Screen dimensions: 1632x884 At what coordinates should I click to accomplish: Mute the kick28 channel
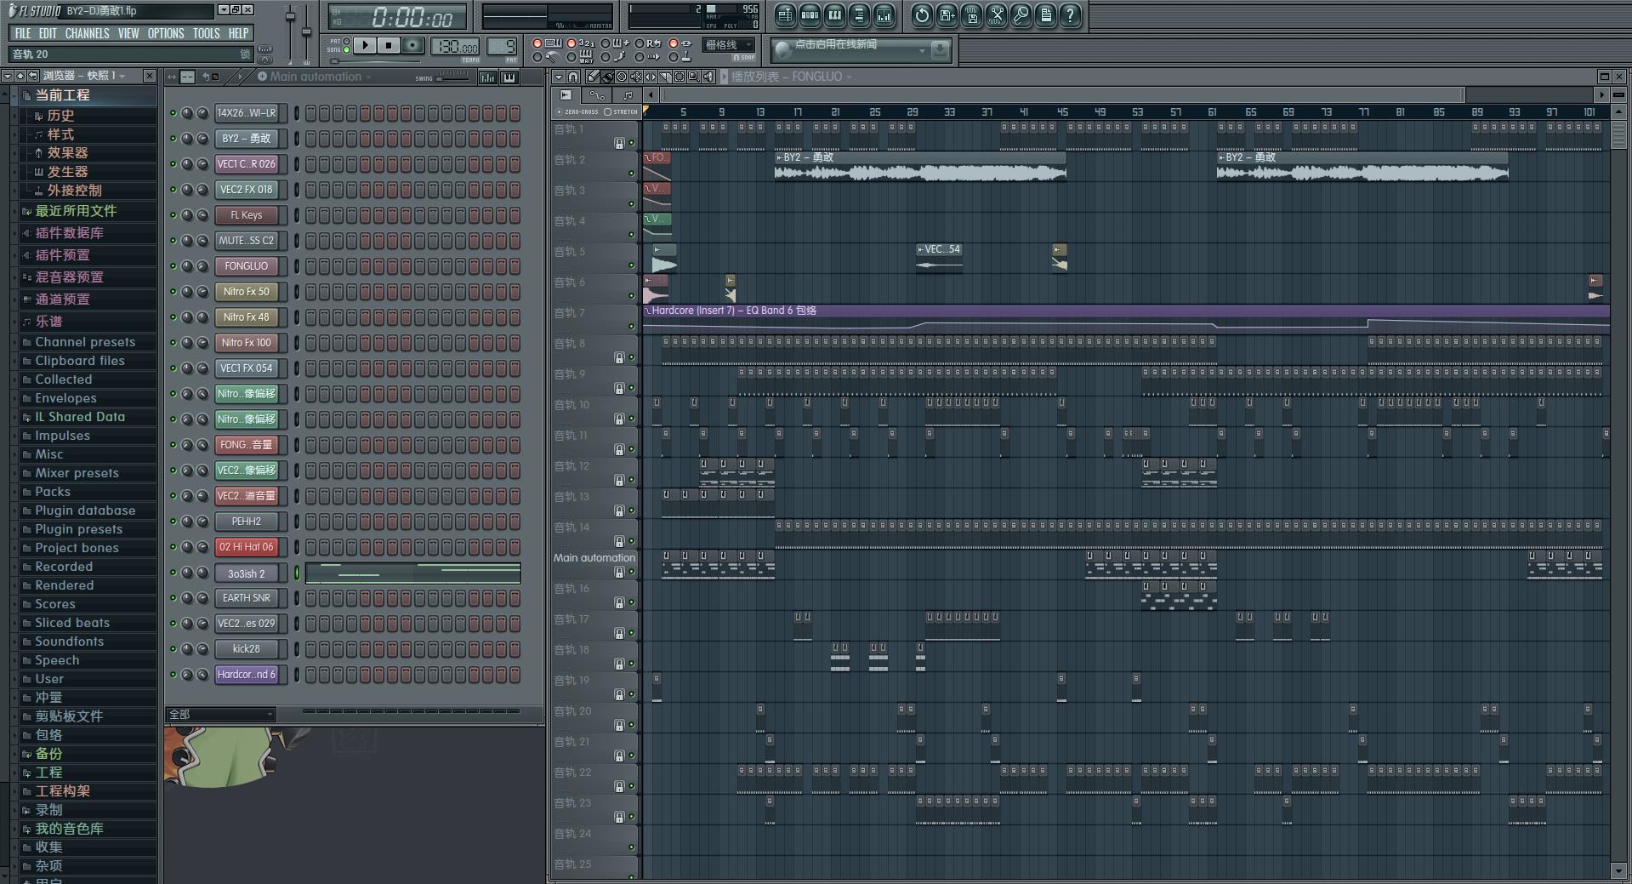[173, 649]
